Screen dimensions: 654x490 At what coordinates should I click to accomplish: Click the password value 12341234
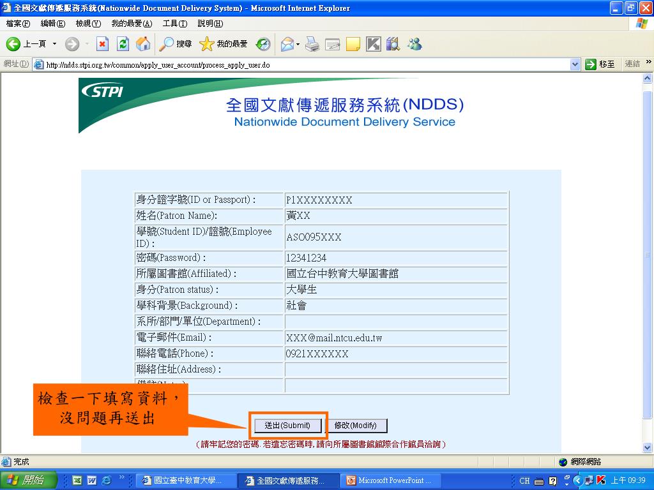coord(306,258)
